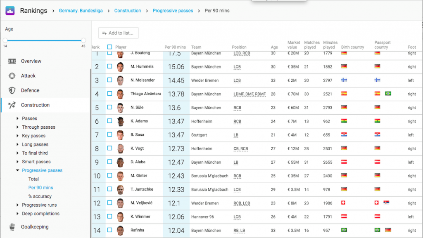423x238 pixels.
Task: Click the Rankings app logo icon
Action: [x=10, y=11]
